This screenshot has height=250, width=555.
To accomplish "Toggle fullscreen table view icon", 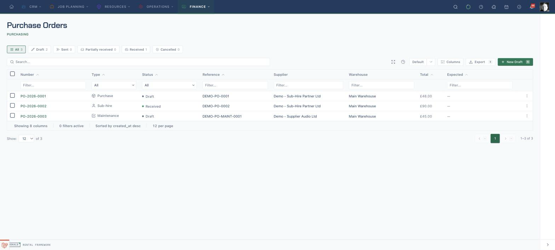I will [393, 62].
